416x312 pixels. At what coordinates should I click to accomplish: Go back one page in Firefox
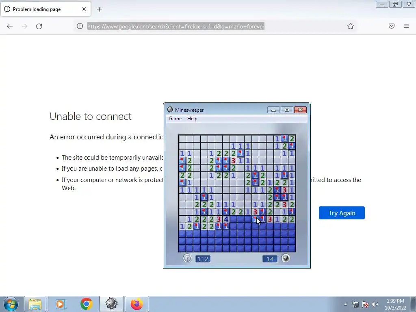pyautogui.click(x=10, y=26)
